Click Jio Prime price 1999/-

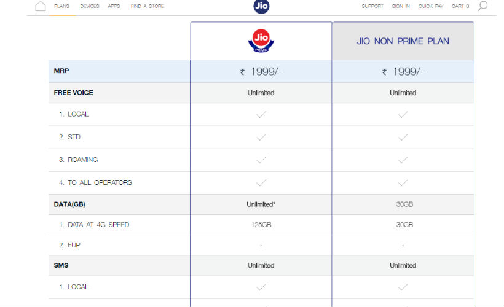tap(261, 71)
